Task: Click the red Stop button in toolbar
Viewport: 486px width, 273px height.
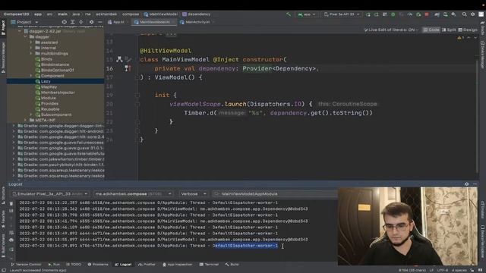Action: point(427,14)
